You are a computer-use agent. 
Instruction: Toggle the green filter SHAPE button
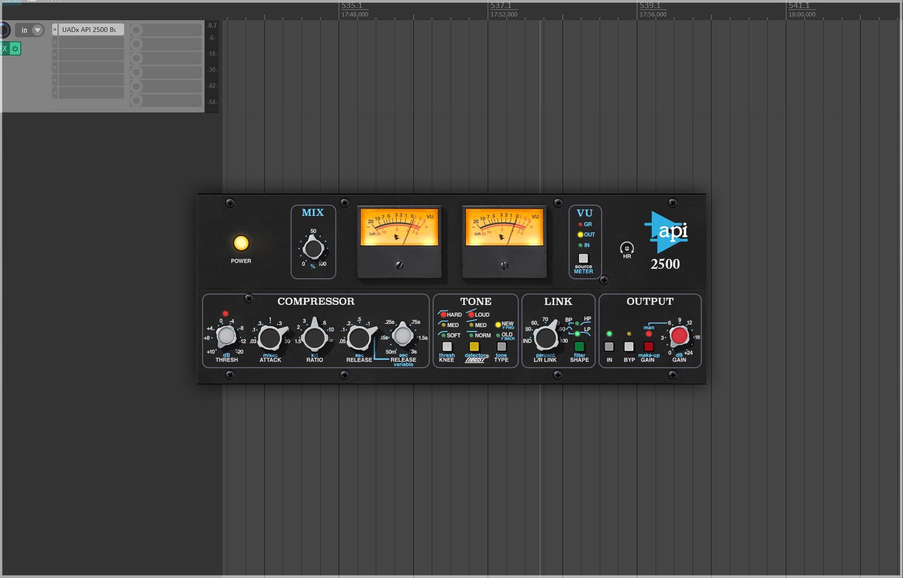pyautogui.click(x=579, y=347)
